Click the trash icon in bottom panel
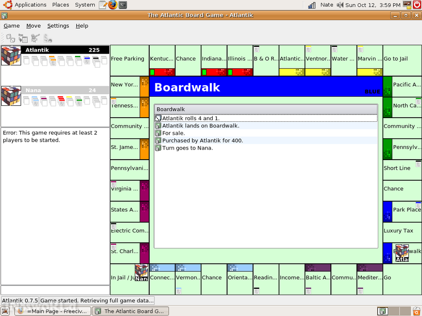 (x=417, y=311)
